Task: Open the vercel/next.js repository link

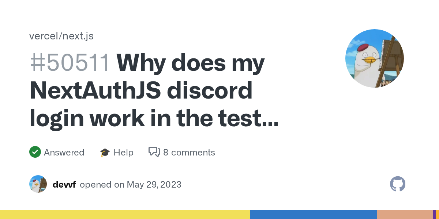Action: click(x=61, y=36)
